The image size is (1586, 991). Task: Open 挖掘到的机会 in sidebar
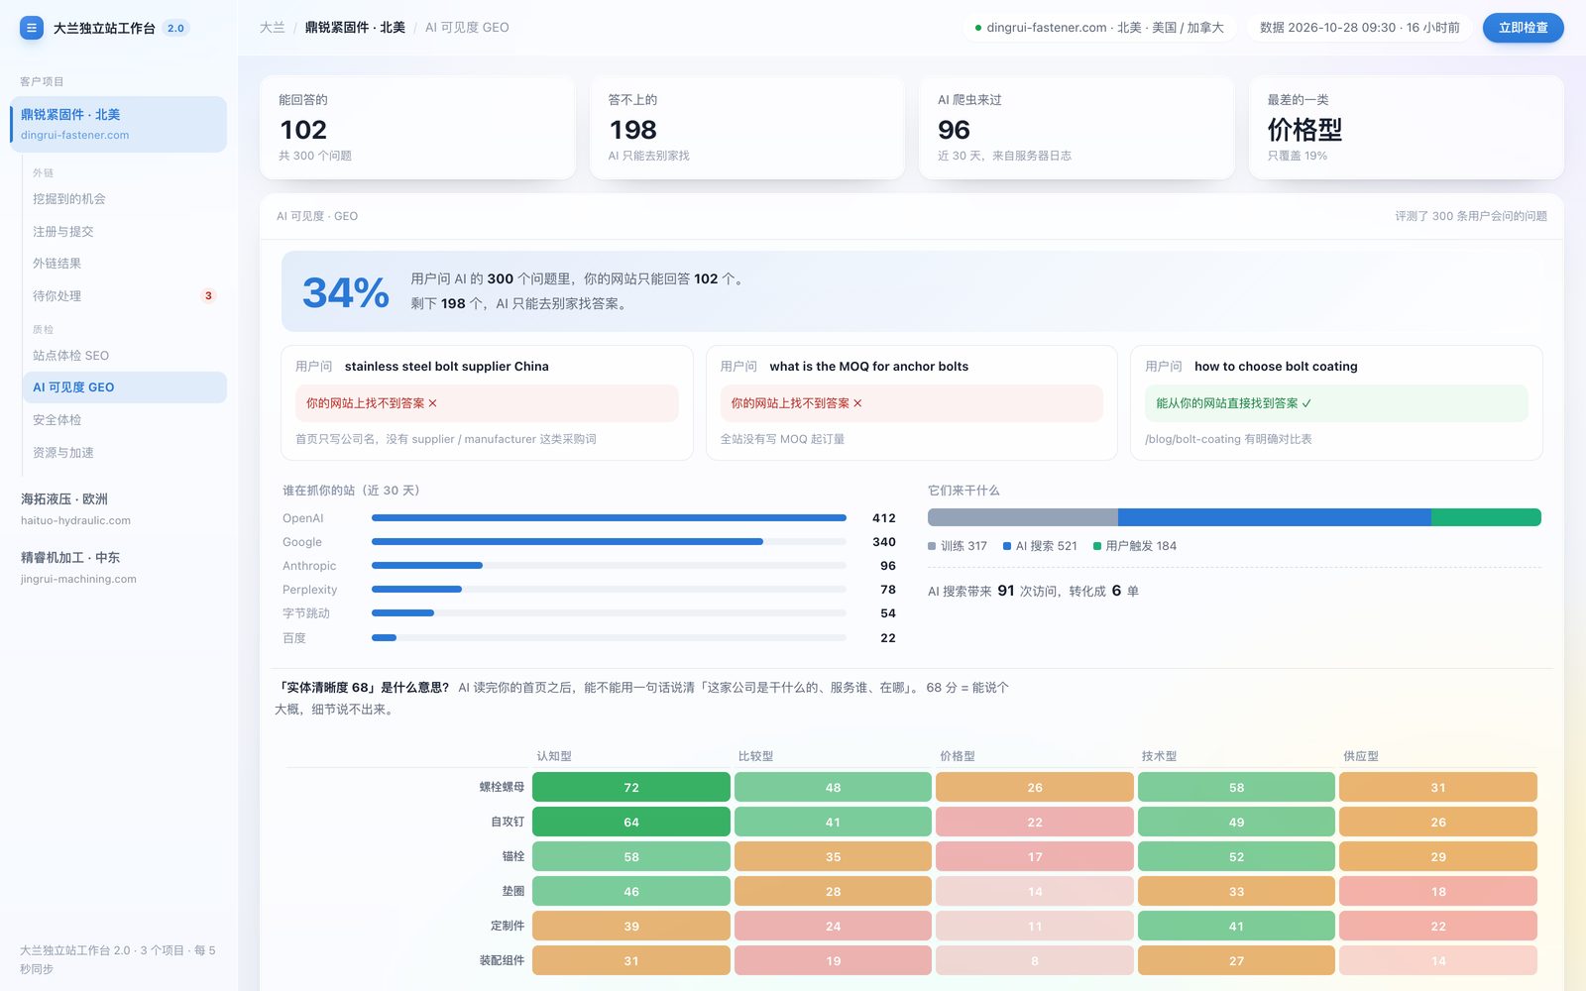tap(124, 198)
